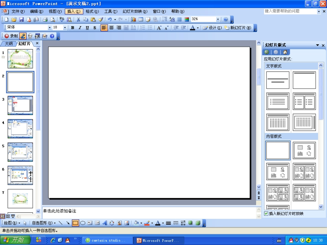Viewport: 327px width, 245px height.
Task: Click the Insert Table icon
Action: 141,19
